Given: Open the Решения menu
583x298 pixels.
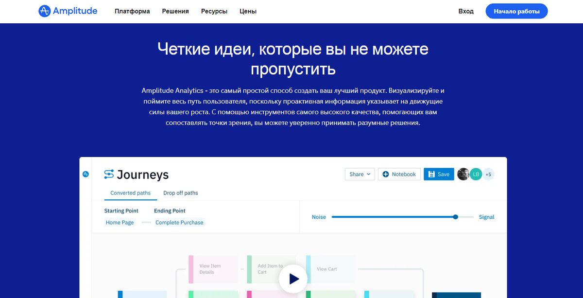Looking at the screenshot, I should click(175, 11).
